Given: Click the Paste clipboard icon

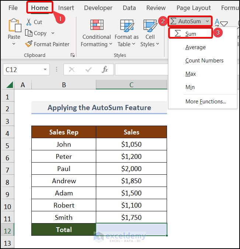Looking at the screenshot, I should pyautogui.click(x=14, y=25).
